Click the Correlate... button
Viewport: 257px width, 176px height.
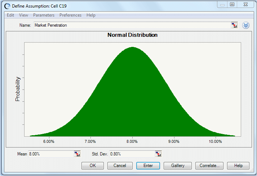[209, 166]
